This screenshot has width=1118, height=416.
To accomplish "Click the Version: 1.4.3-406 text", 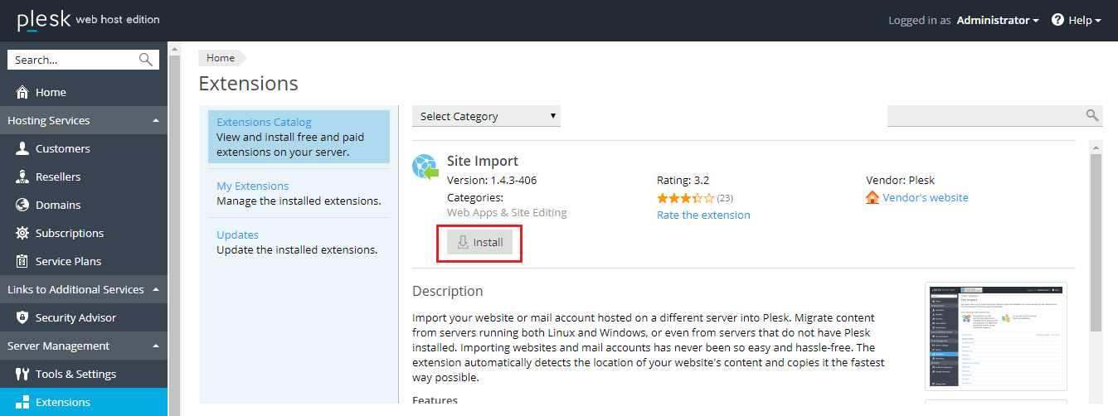I will [x=493, y=180].
